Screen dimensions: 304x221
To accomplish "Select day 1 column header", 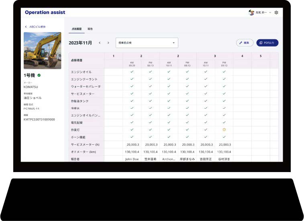I will point(114,56).
